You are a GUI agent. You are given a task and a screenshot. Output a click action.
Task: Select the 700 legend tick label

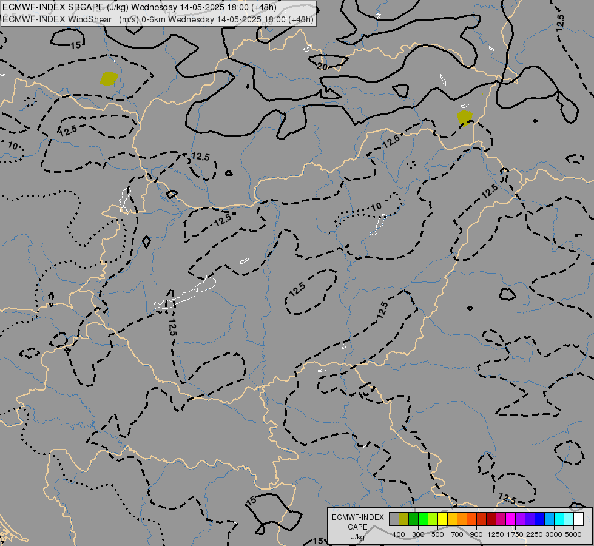(457, 534)
